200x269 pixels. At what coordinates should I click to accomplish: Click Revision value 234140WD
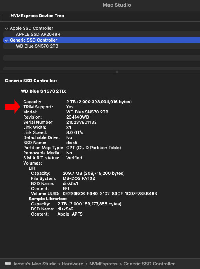[x=78, y=117]
